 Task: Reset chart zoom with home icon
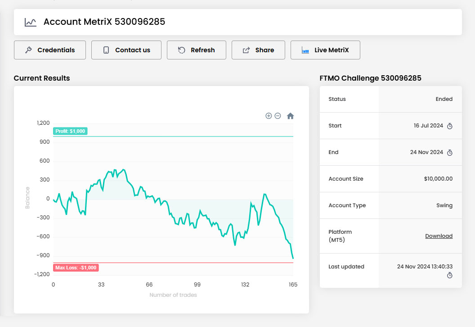point(290,116)
